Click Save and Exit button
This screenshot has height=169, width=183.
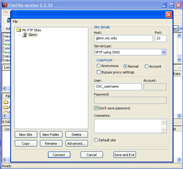click(125, 155)
